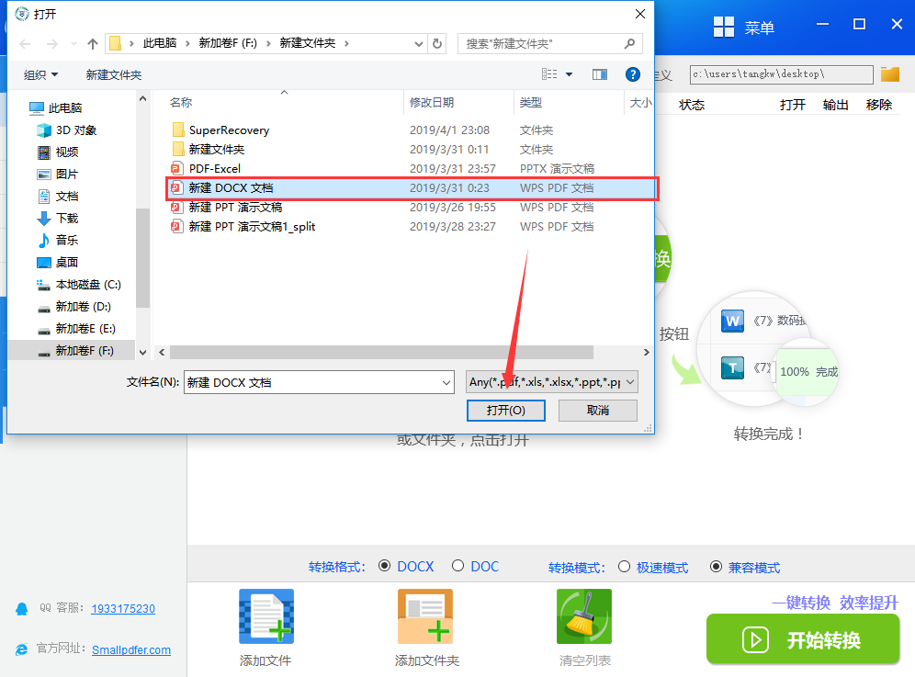Select Pictures in navigation pane

click(67, 174)
